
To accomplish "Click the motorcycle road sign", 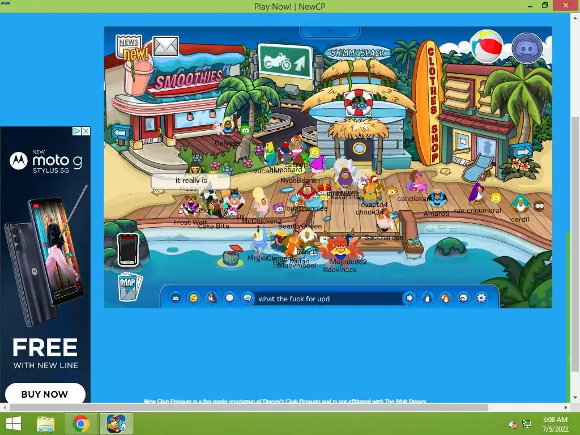I will pyautogui.click(x=285, y=62).
